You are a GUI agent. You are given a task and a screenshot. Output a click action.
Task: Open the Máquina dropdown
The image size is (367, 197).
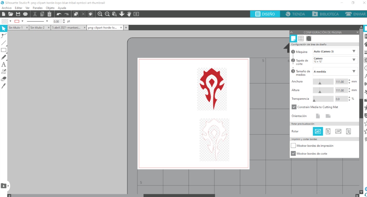coord(335,51)
